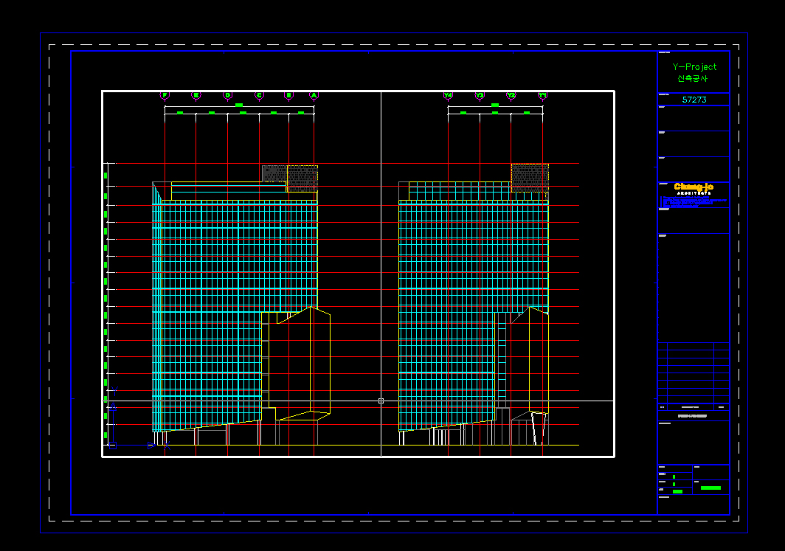Viewport: 785px width, 551px height.
Task: Pick grid bubble marker D
Action: click(x=227, y=95)
